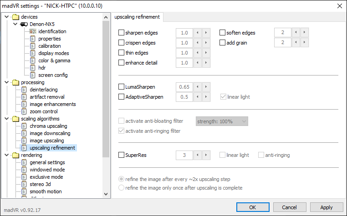Select image upscaling in the tree
347x216 pixels.
pyautogui.click(x=46, y=141)
